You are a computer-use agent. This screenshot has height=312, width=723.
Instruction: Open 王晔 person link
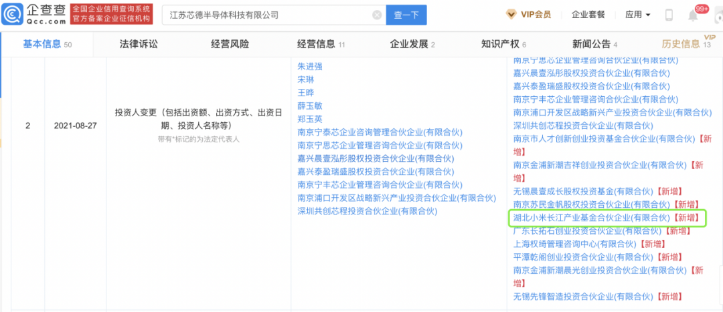[x=306, y=92]
